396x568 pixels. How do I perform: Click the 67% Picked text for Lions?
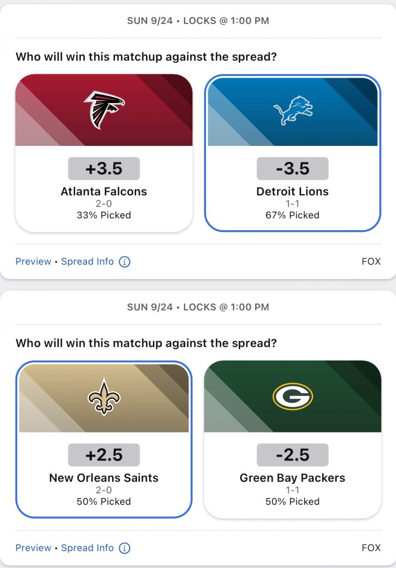tap(292, 215)
